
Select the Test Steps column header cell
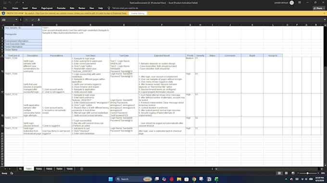pyautogui.click(x=90, y=56)
